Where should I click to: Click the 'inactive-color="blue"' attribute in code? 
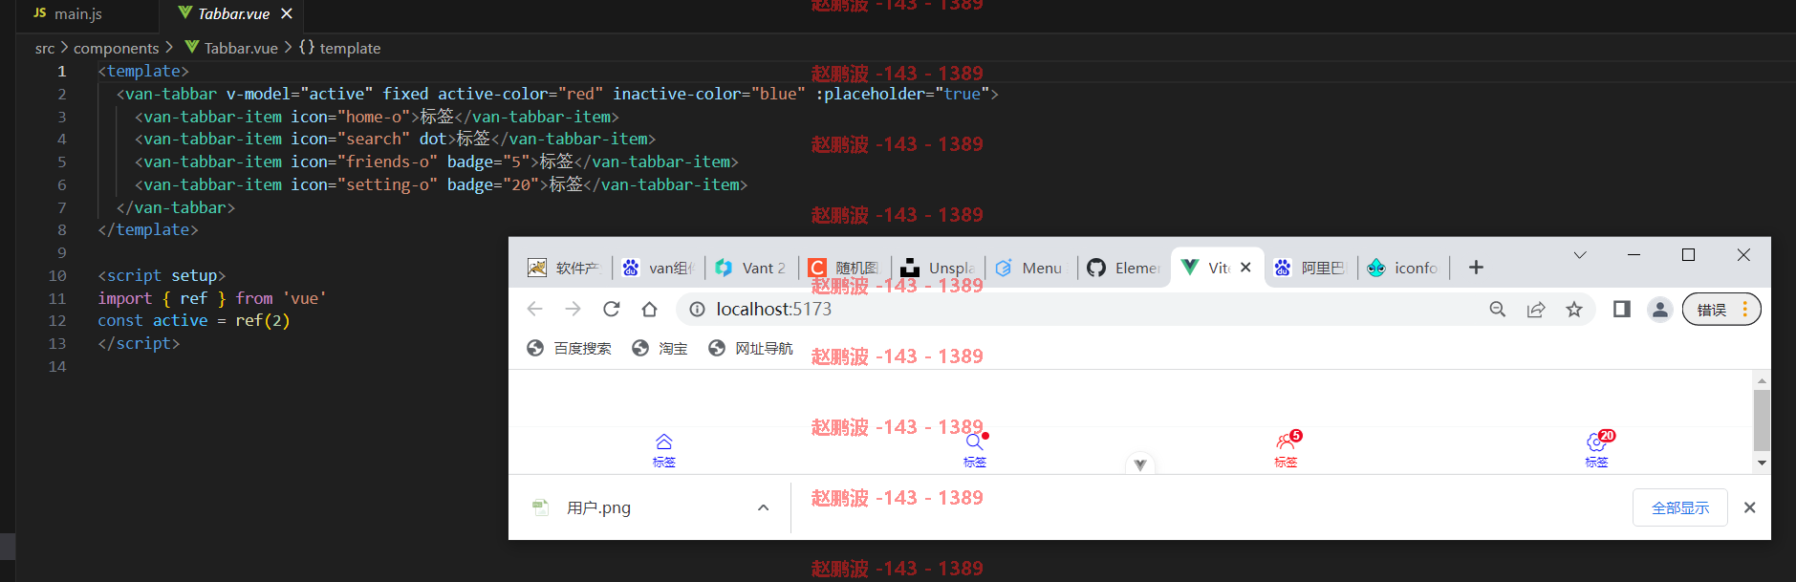tap(708, 94)
